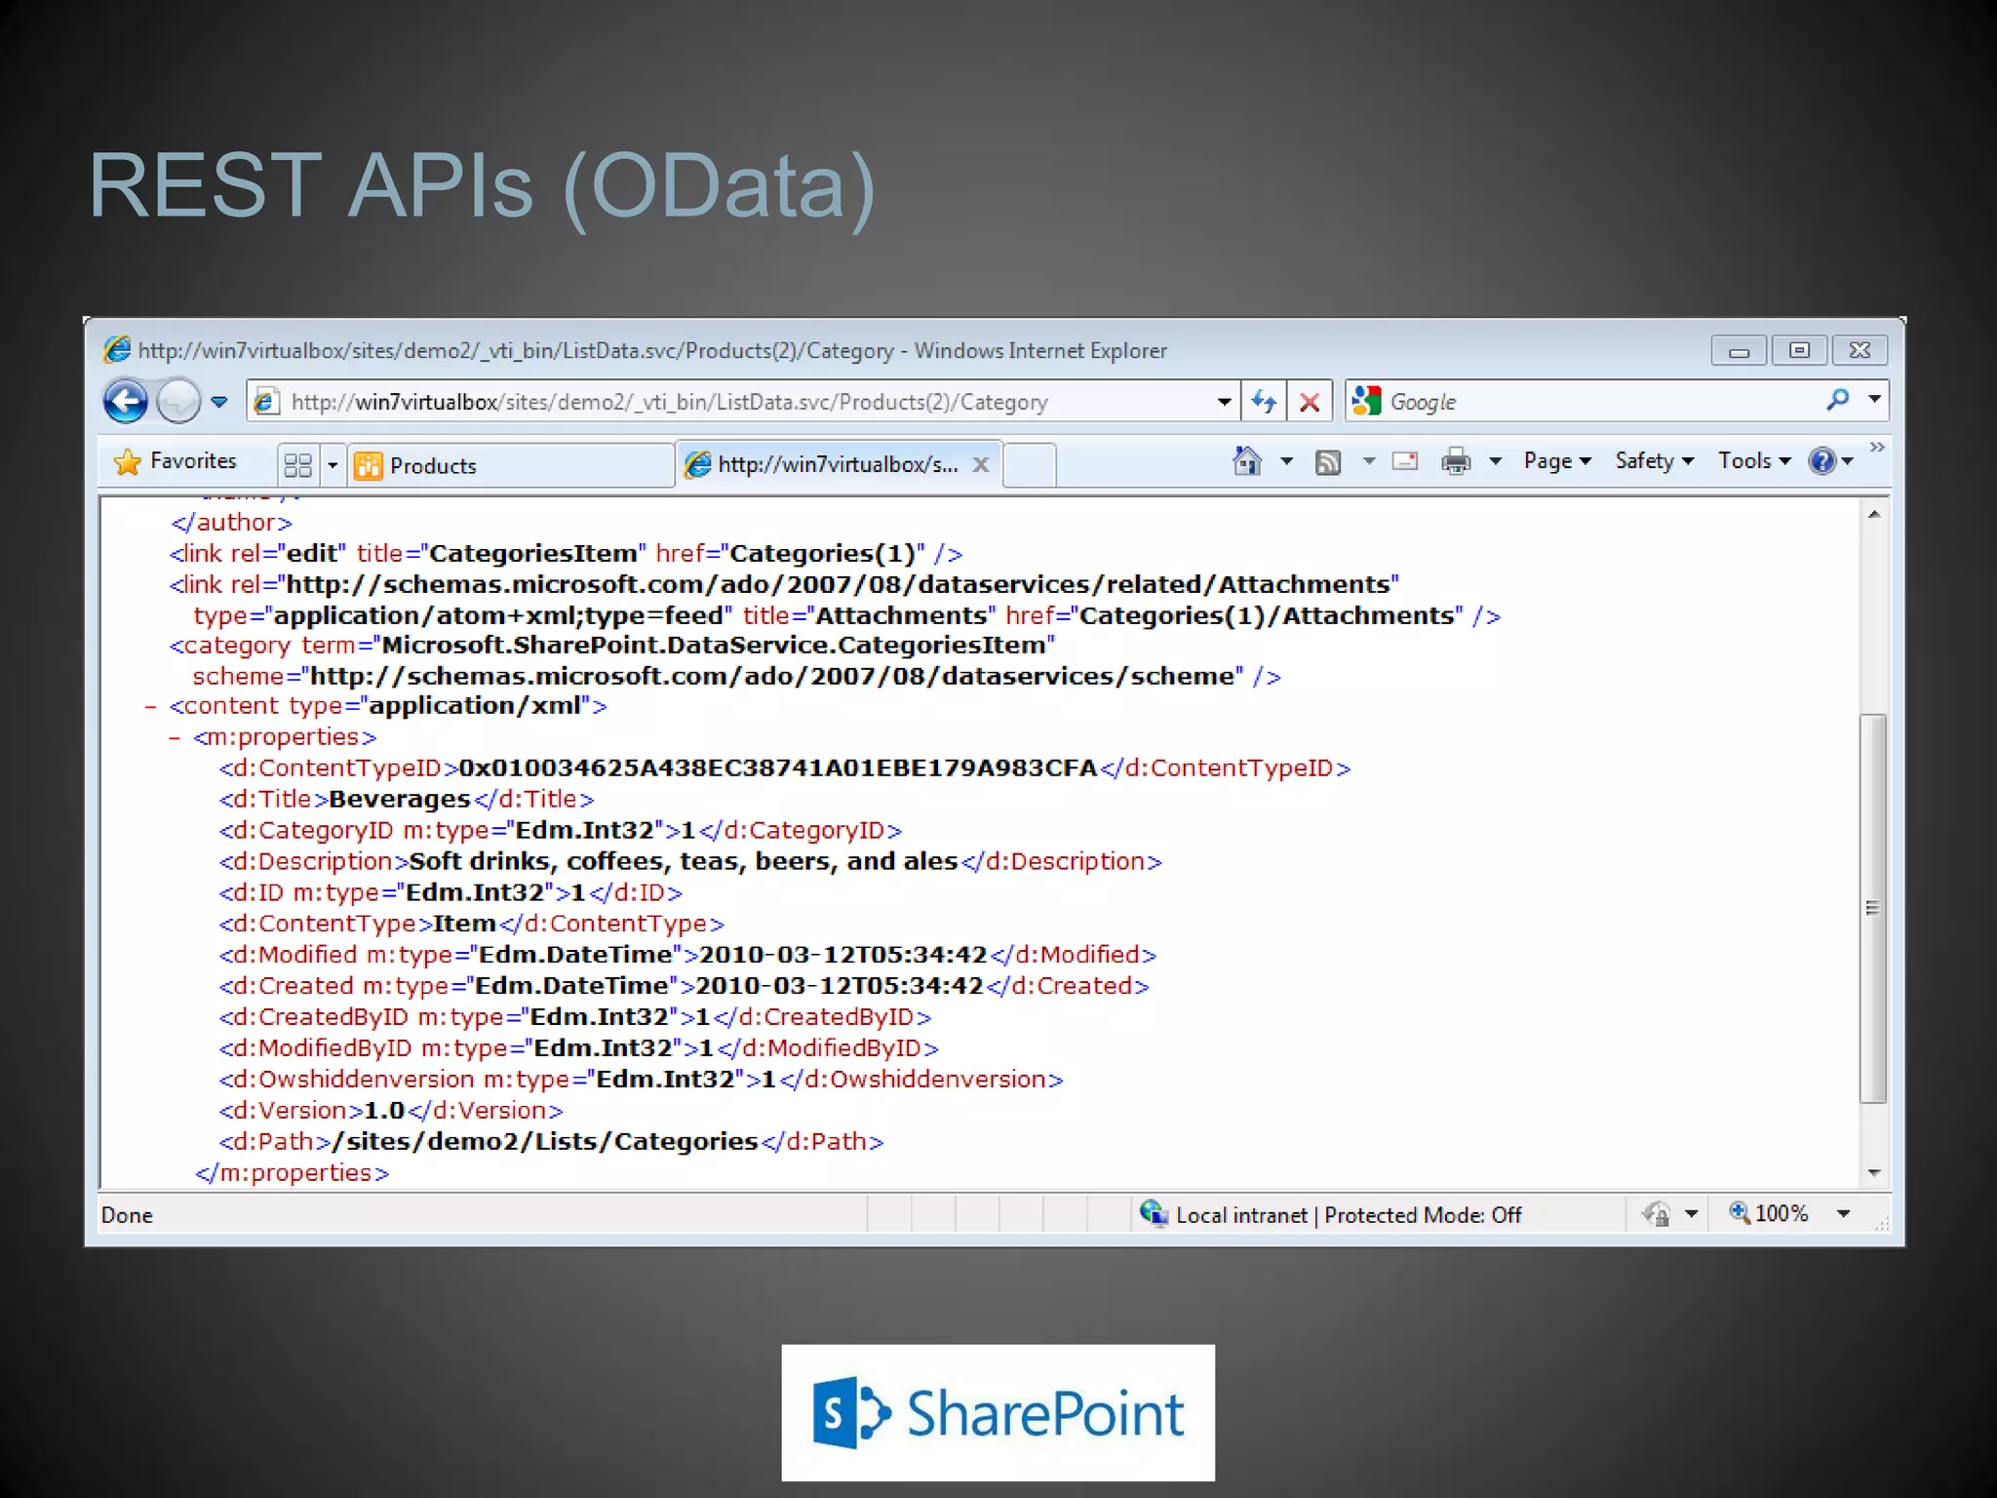This screenshot has height=1498, width=1997.
Task: Click the ContentTypeID hex value
Action: [x=778, y=769]
